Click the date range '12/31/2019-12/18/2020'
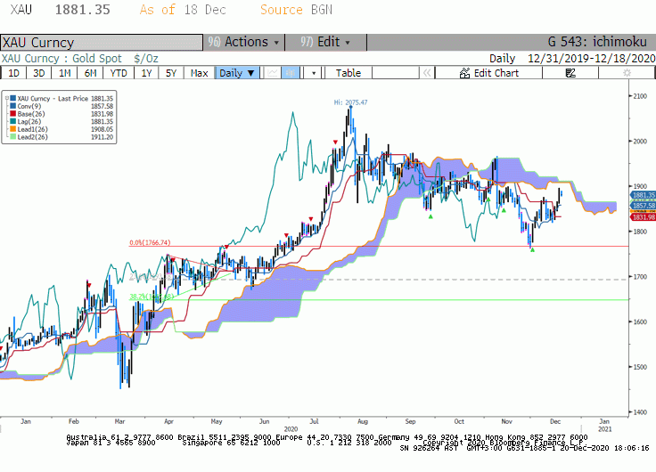Image resolution: width=656 pixels, height=472 pixels. pos(592,59)
